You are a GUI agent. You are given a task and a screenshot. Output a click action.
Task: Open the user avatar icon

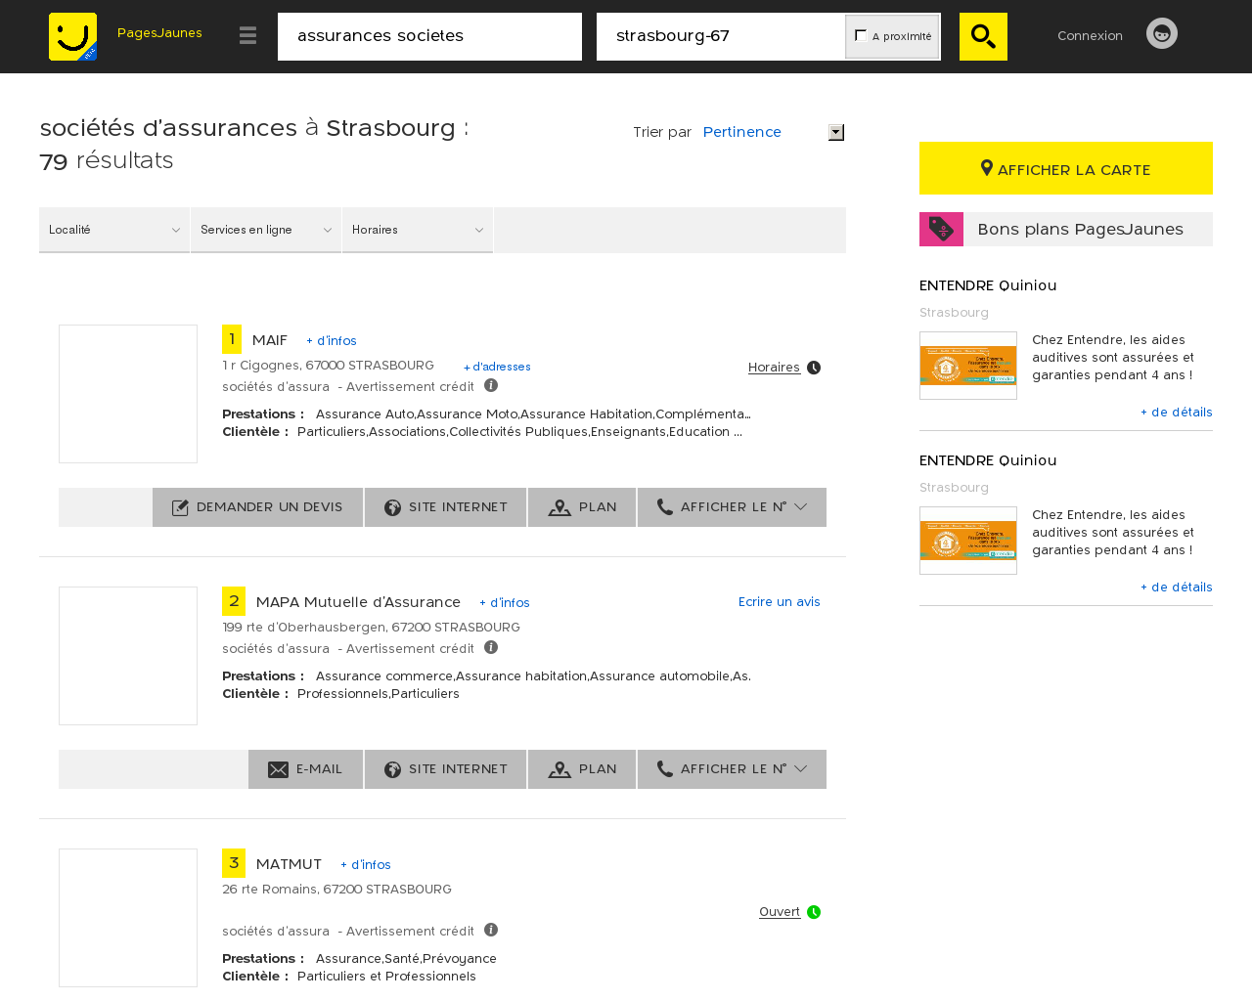pos(1162,33)
